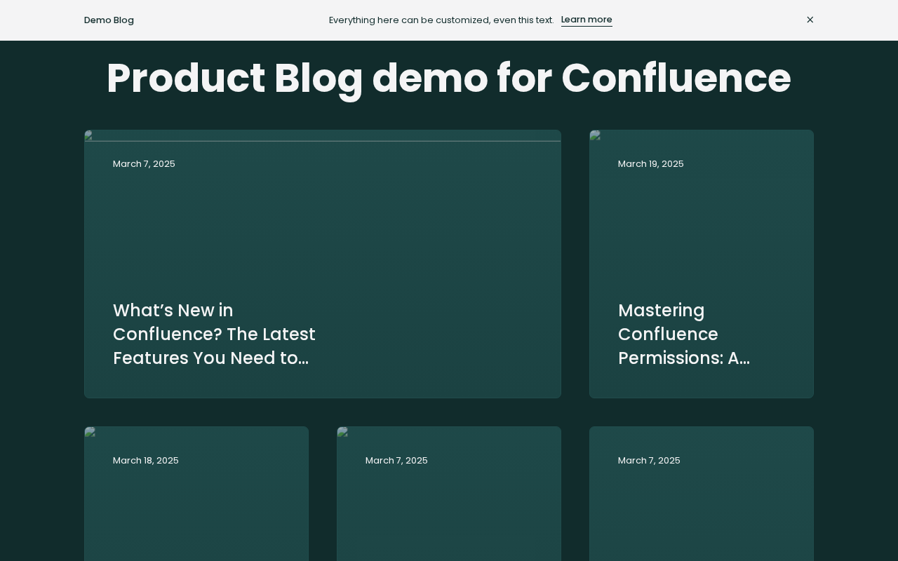Click the broken image icon on the March 18 card
This screenshot has width=898, height=561.
pos(90,432)
